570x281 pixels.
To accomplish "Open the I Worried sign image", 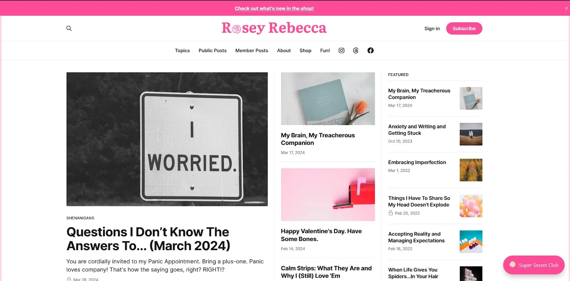I will [167, 139].
